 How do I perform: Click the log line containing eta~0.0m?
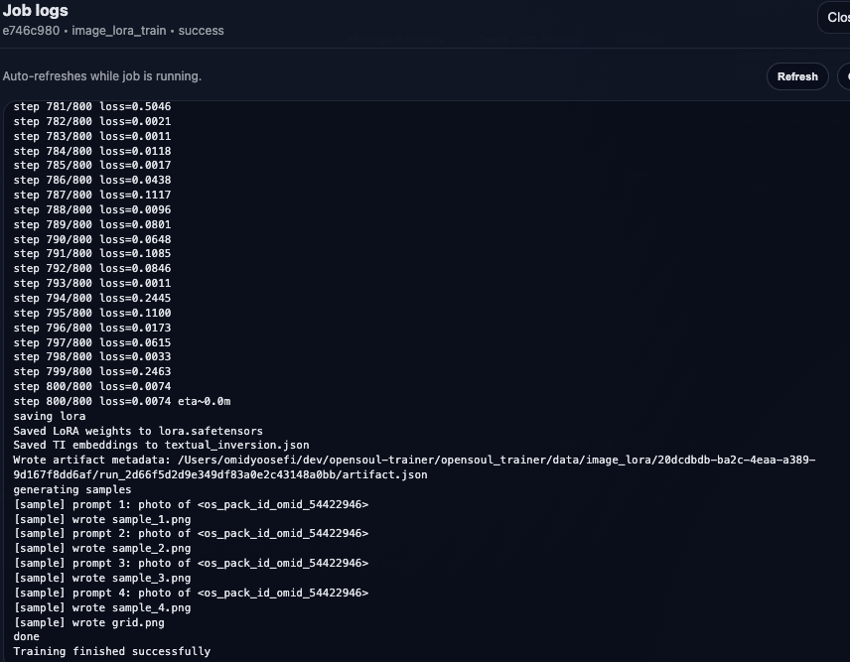(122, 401)
